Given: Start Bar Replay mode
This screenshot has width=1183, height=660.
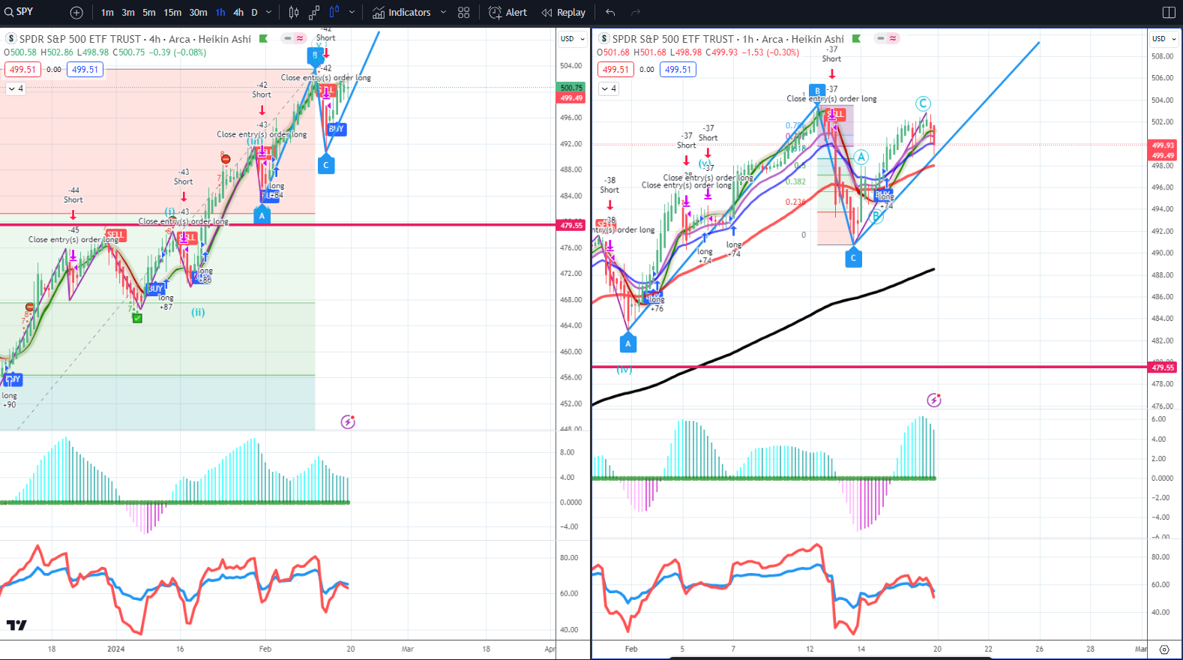Looking at the screenshot, I should [564, 13].
